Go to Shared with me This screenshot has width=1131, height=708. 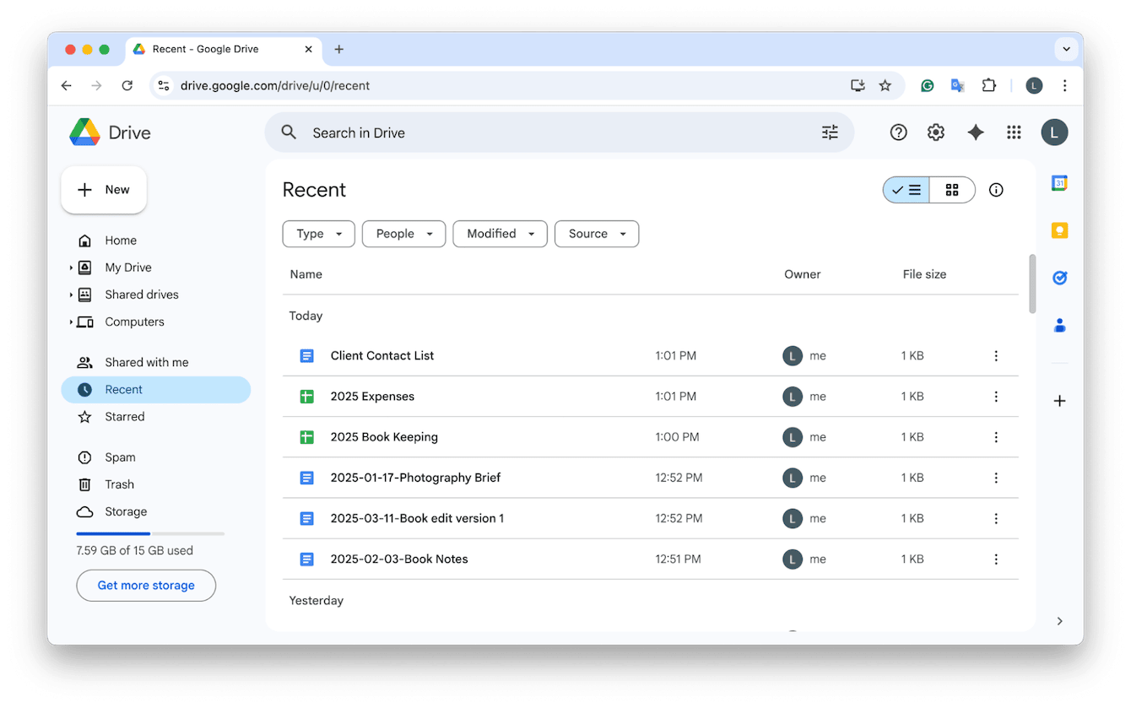146,362
